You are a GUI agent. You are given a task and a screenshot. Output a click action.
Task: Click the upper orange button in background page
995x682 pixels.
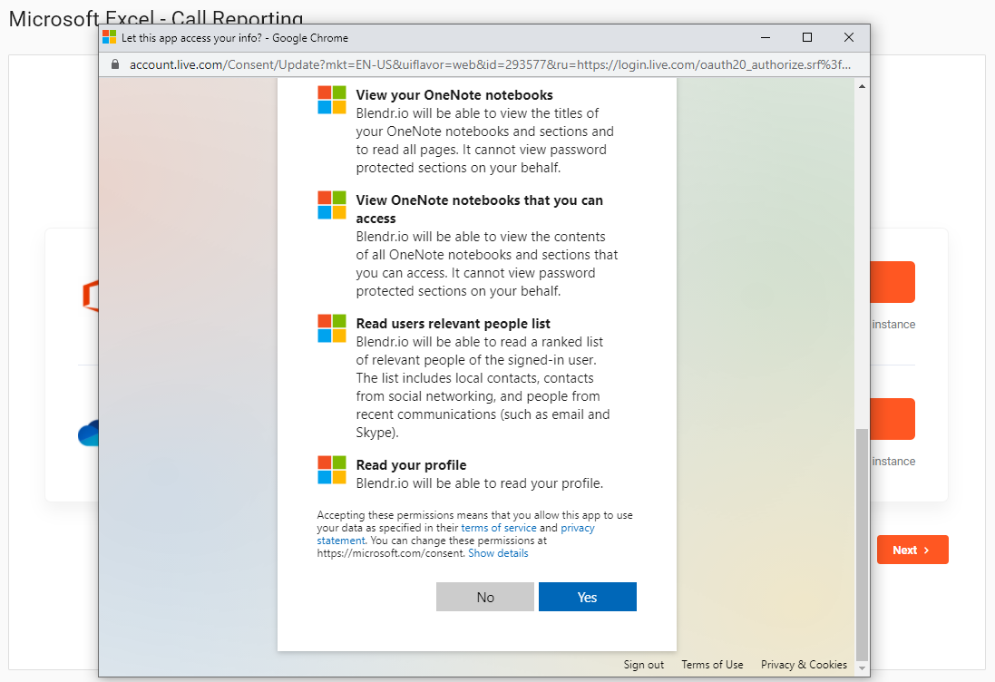893,282
